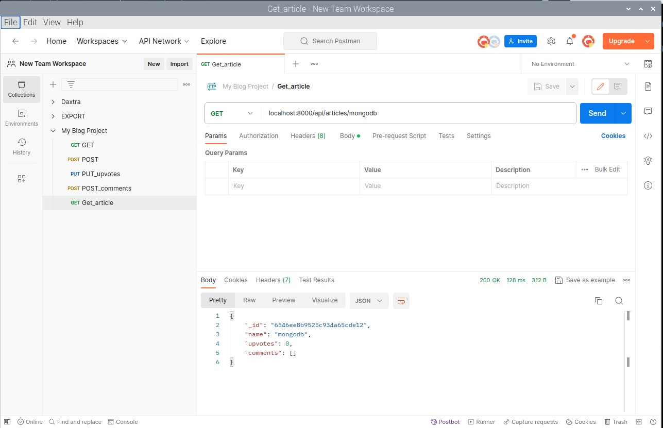Click Save as example
The image size is (663, 428).
click(585, 280)
